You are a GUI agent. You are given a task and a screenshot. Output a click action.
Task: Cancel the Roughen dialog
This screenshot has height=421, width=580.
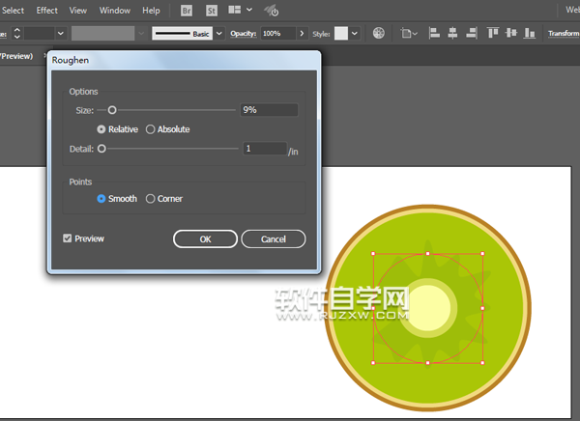274,239
